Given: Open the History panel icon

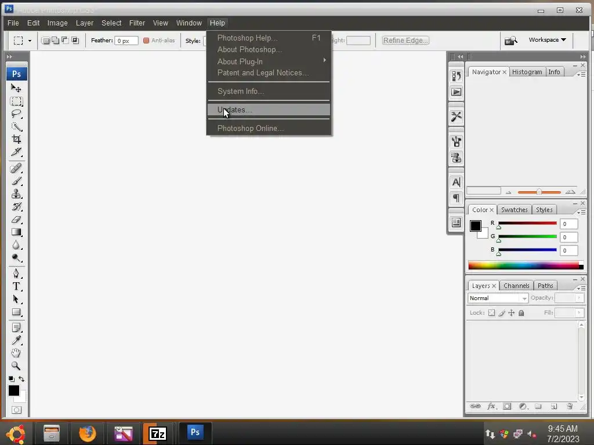Looking at the screenshot, I should (456, 76).
